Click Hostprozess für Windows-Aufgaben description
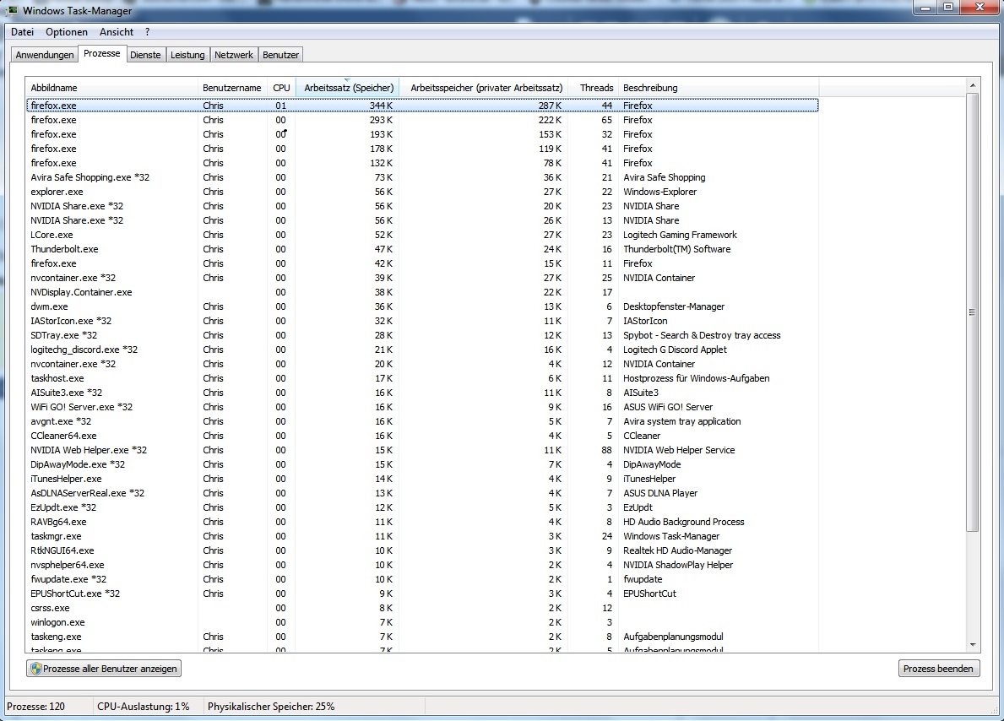Screen dimensions: 1004x721 coord(696,378)
